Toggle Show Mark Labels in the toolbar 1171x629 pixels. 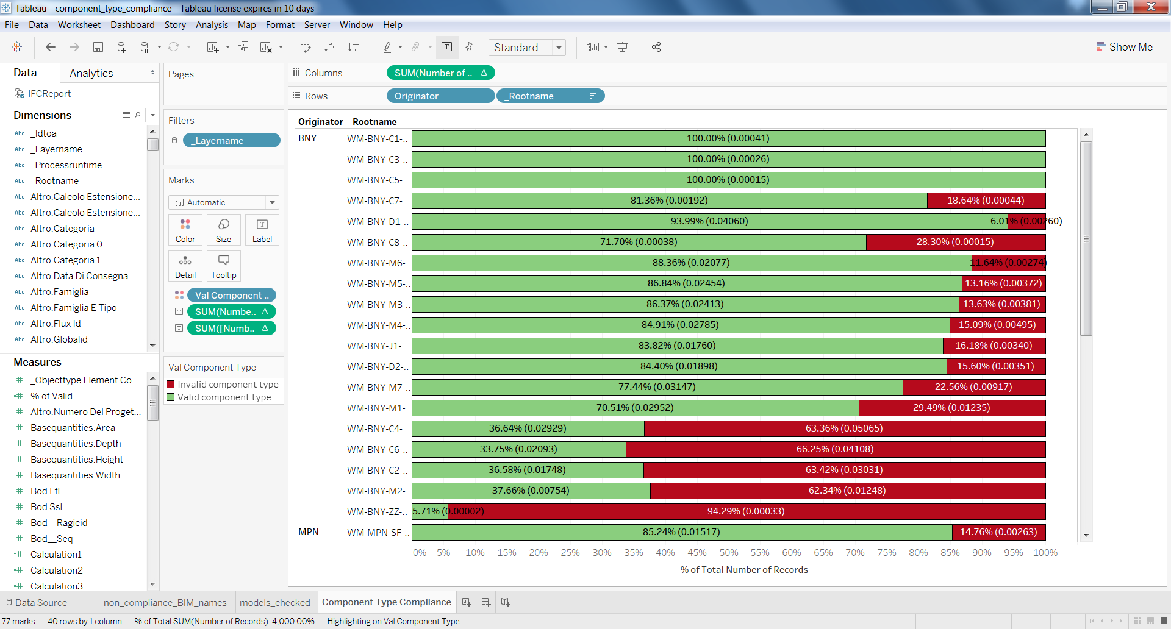tap(447, 47)
